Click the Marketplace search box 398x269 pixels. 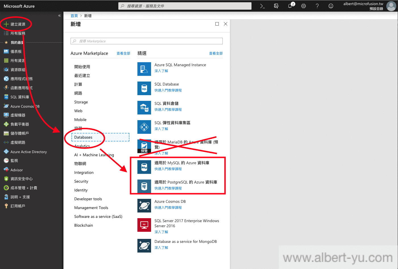147,41
